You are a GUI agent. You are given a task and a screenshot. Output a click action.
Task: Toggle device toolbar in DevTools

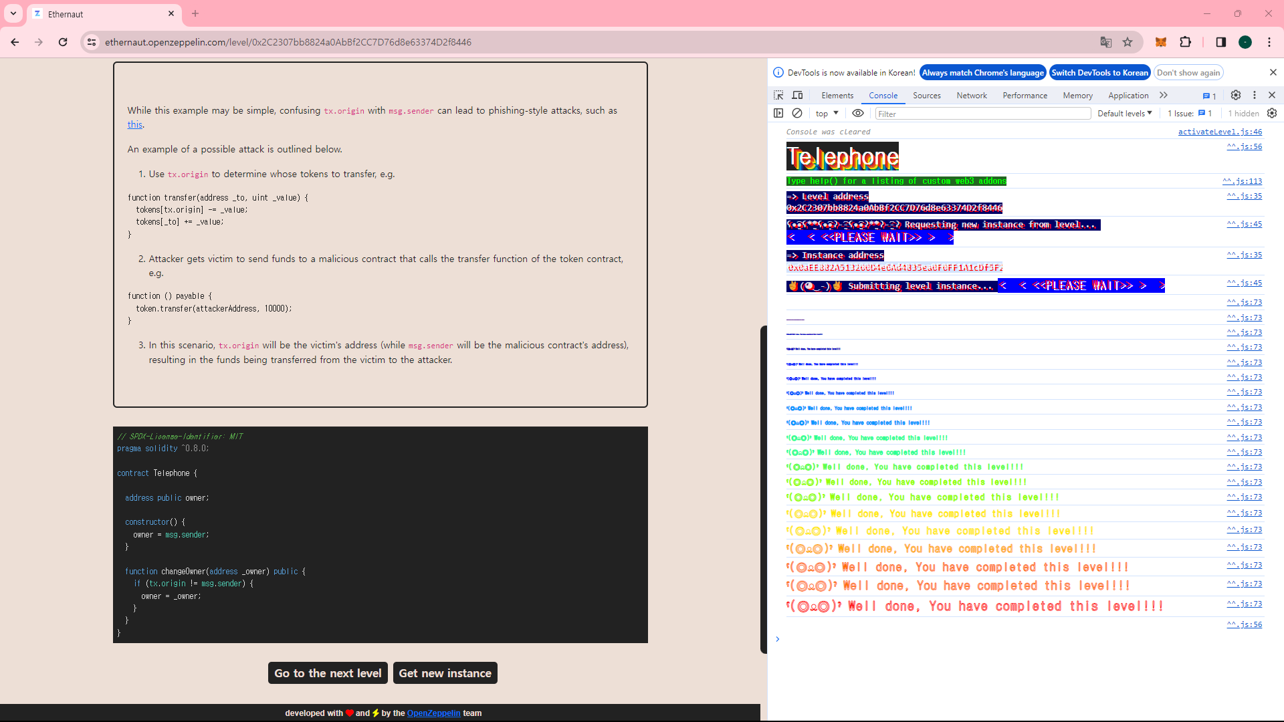pos(797,95)
